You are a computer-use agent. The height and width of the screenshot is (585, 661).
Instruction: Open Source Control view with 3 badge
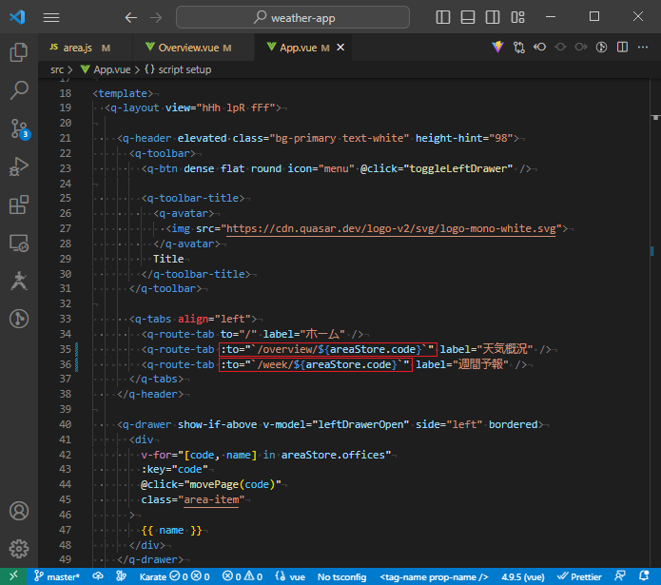click(19, 128)
